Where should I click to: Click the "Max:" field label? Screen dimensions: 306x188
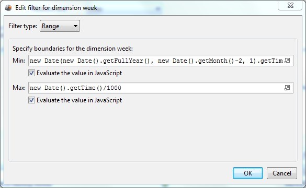coord(19,88)
